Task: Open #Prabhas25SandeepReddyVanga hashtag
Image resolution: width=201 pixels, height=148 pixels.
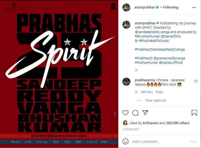Action: [x=160, y=50]
